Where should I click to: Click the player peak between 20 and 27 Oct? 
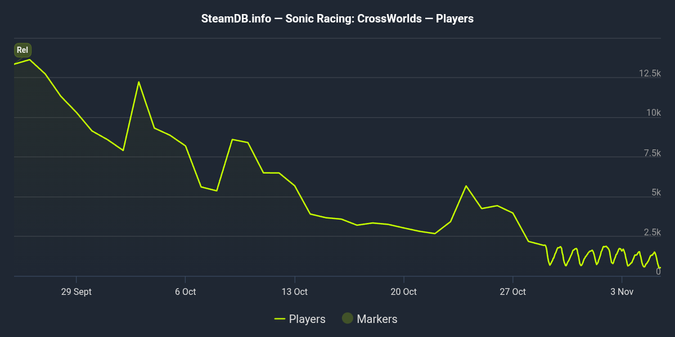[x=466, y=186]
